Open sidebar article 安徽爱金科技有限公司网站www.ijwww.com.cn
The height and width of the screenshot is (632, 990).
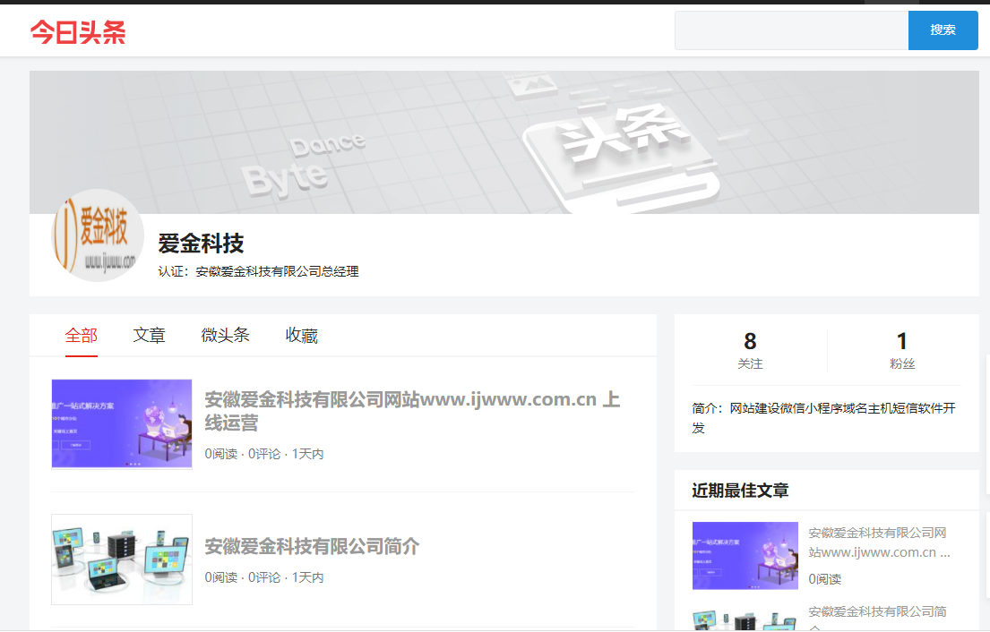click(880, 542)
